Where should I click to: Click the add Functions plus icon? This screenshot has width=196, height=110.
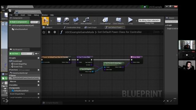point(38,70)
